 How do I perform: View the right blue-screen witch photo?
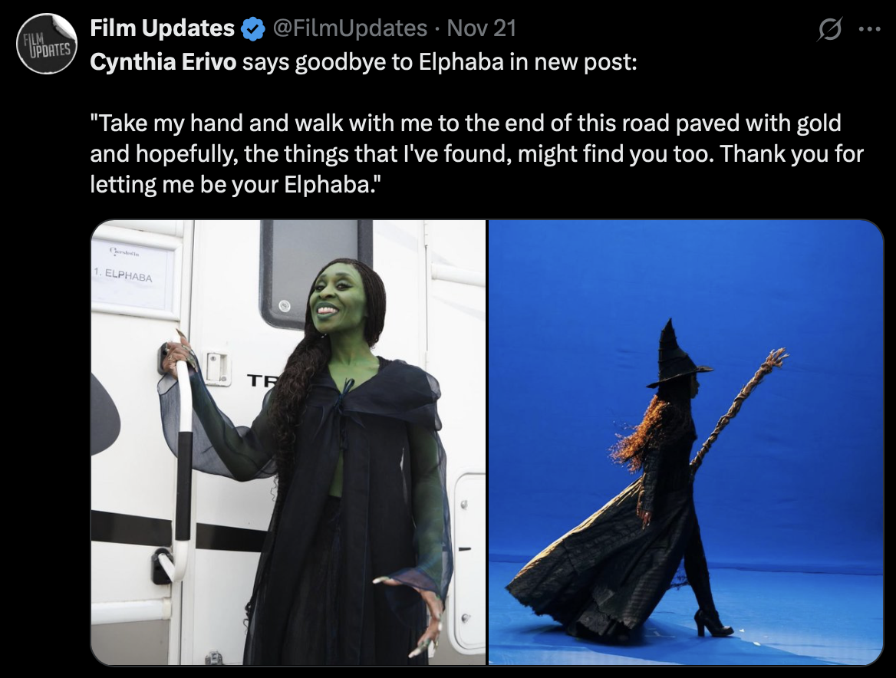pos(686,443)
